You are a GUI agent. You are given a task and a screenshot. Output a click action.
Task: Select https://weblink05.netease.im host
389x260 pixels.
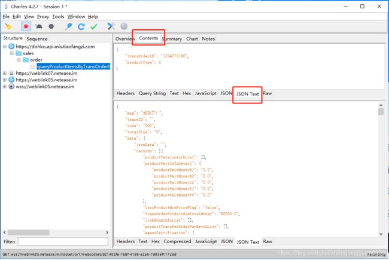47,80
